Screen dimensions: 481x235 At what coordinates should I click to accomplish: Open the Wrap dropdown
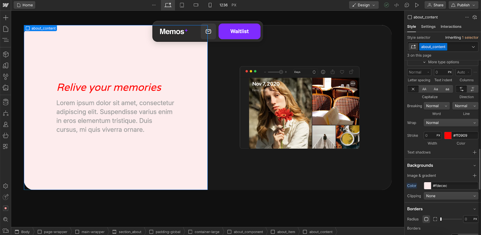tap(451, 123)
